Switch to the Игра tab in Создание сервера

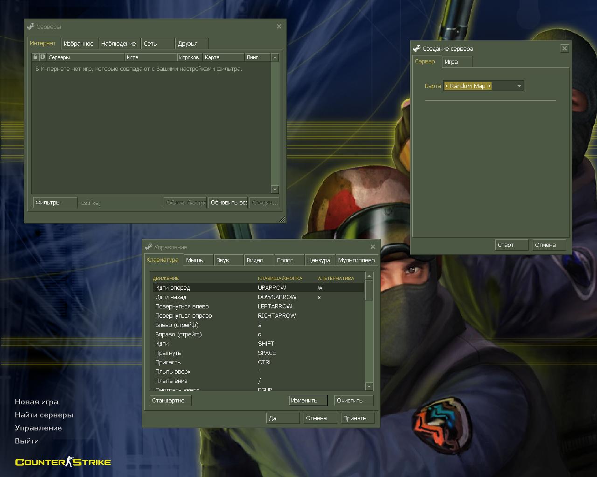point(457,61)
